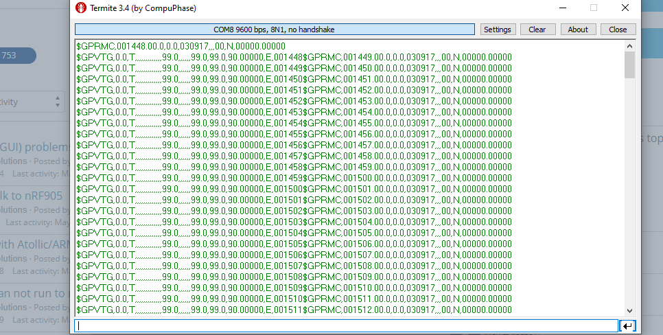Click the Termite red bug app icon
This screenshot has height=335, width=663.
80,8
